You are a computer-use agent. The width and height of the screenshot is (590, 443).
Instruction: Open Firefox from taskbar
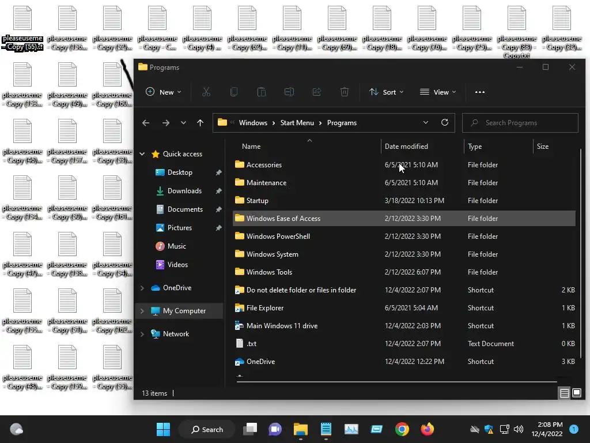pos(427,429)
